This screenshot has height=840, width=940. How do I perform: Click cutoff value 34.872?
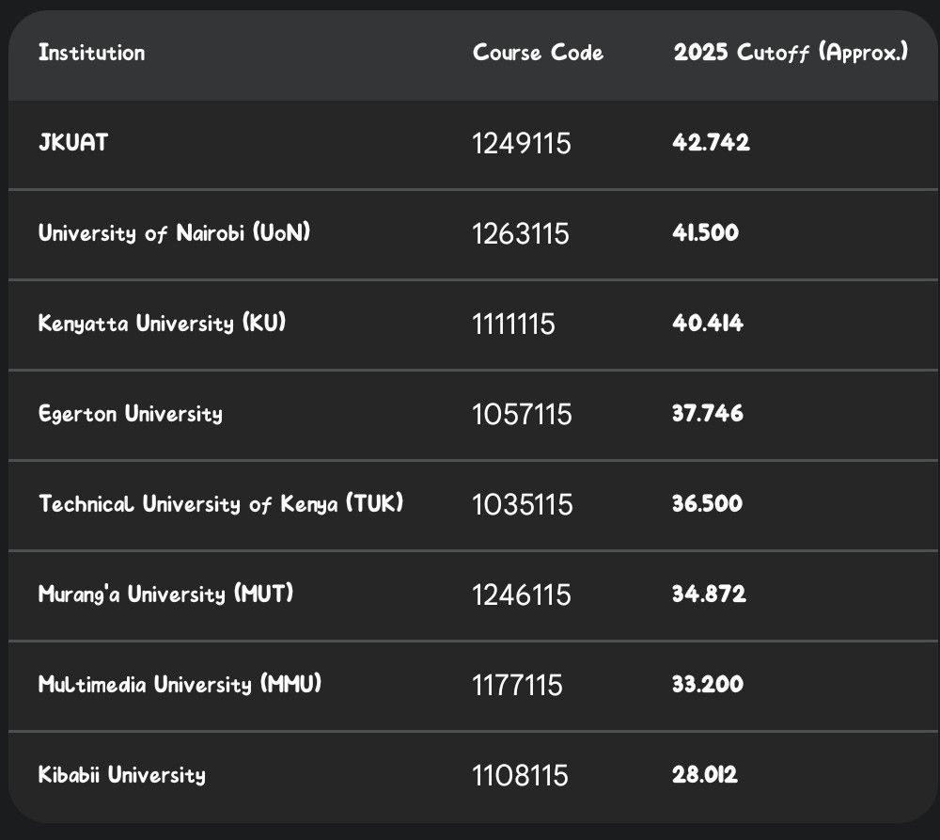click(x=709, y=594)
